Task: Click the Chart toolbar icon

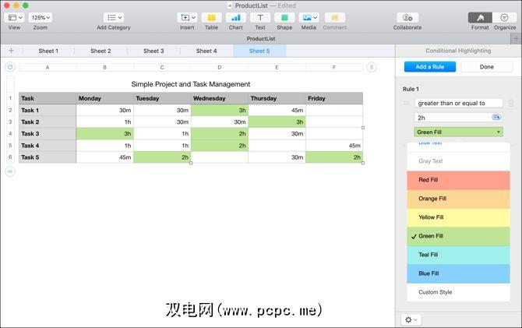Action: [235, 17]
